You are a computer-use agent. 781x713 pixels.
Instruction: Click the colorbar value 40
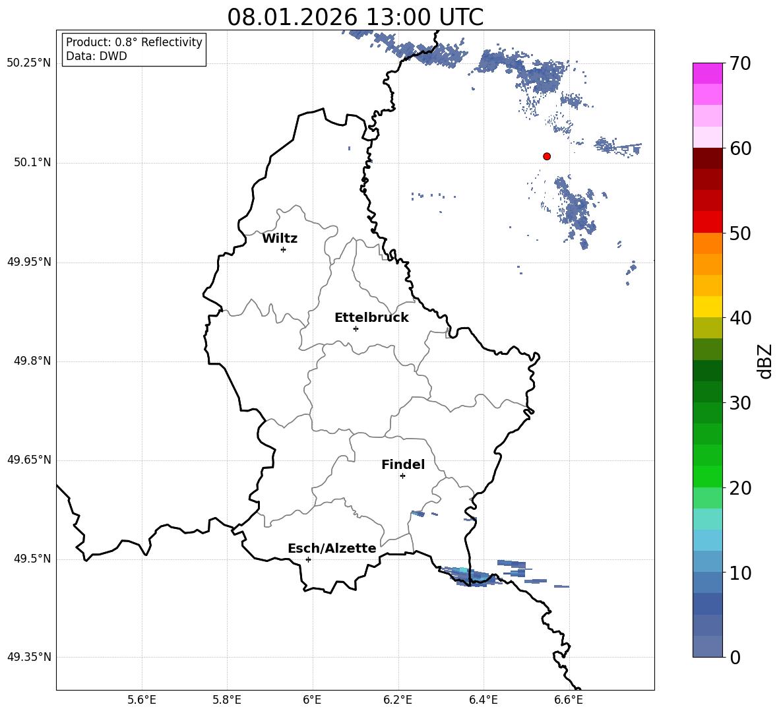tap(740, 318)
